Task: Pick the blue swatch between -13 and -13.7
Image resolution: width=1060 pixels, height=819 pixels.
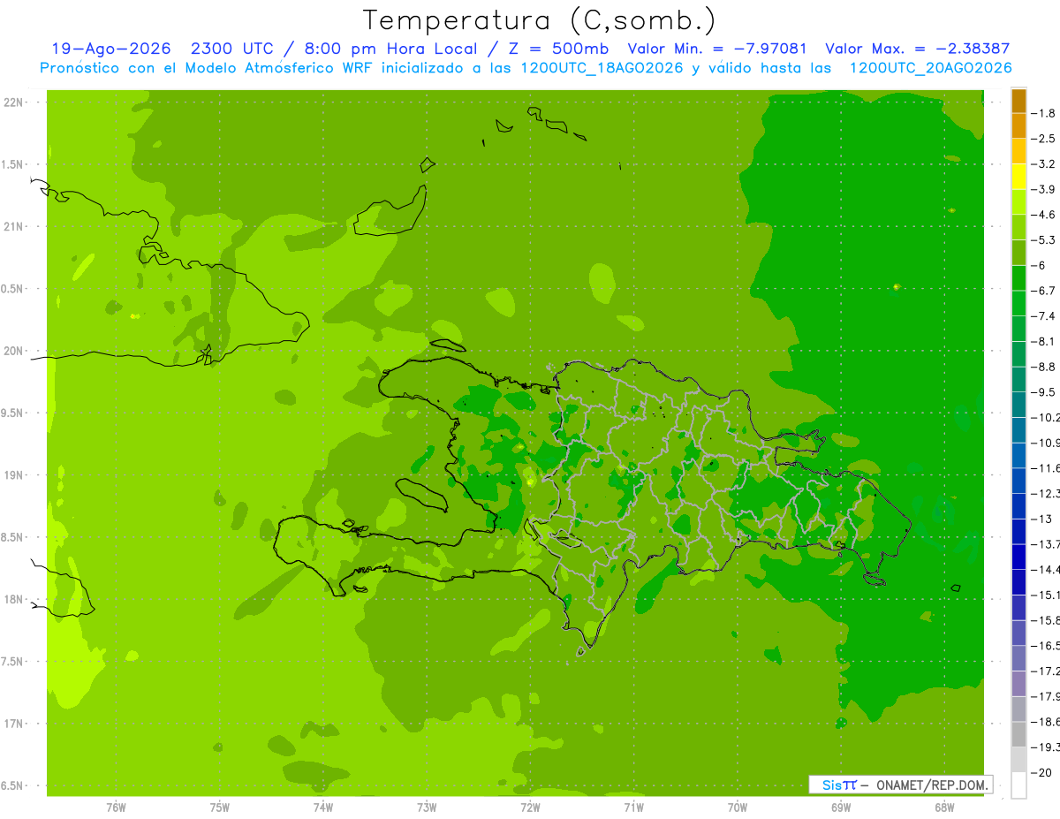Action: (1018, 531)
